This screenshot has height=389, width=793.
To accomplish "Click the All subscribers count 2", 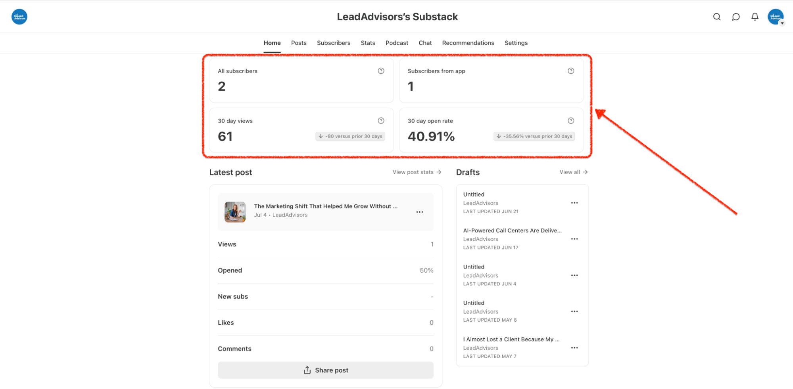I will (x=221, y=86).
